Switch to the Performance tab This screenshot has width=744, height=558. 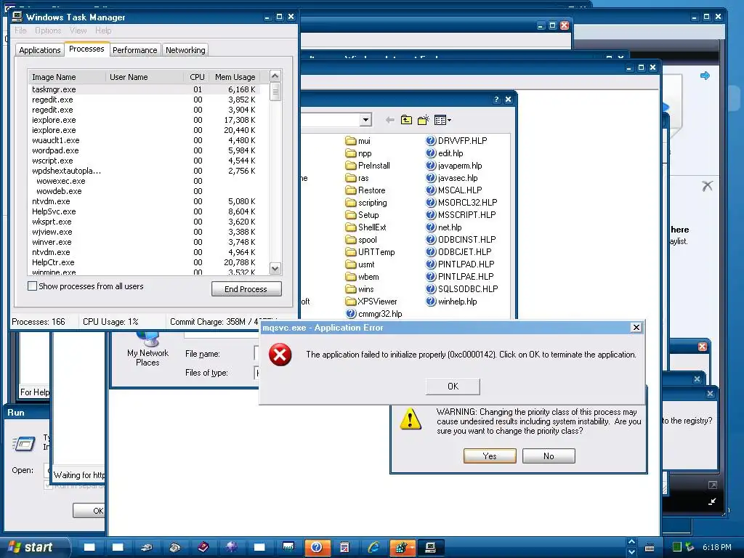click(134, 50)
